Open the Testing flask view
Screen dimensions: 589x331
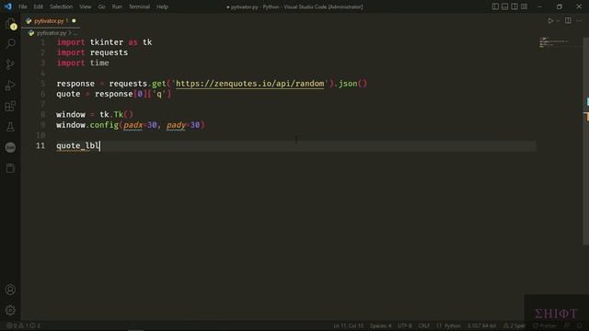pyautogui.click(x=10, y=127)
